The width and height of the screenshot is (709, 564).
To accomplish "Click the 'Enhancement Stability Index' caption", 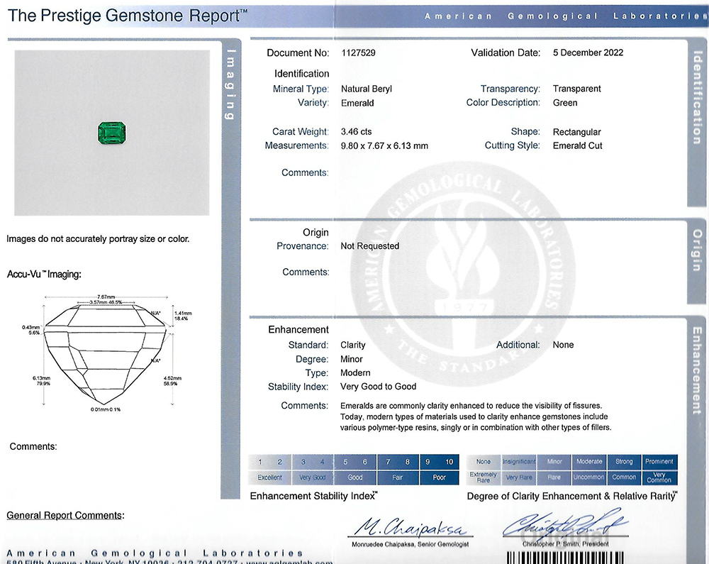I will pyautogui.click(x=314, y=496).
